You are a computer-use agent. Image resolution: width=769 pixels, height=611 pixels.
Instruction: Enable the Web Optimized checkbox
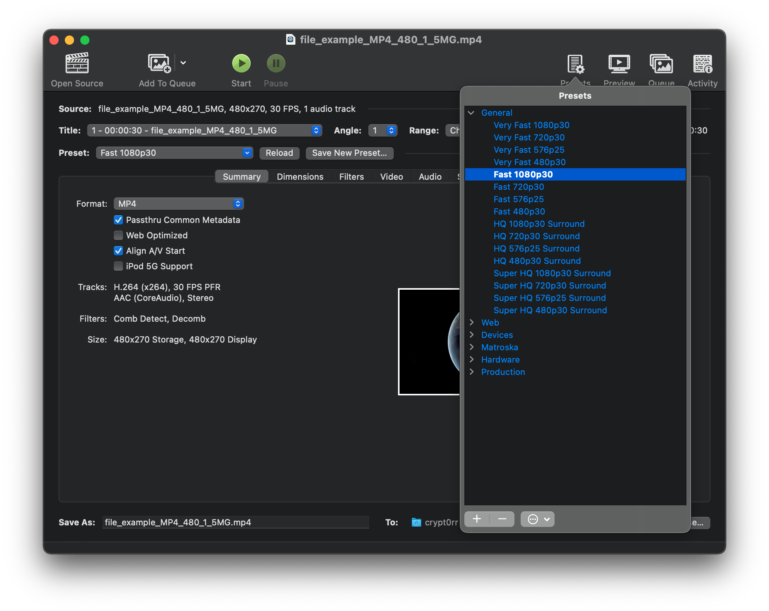tap(118, 235)
